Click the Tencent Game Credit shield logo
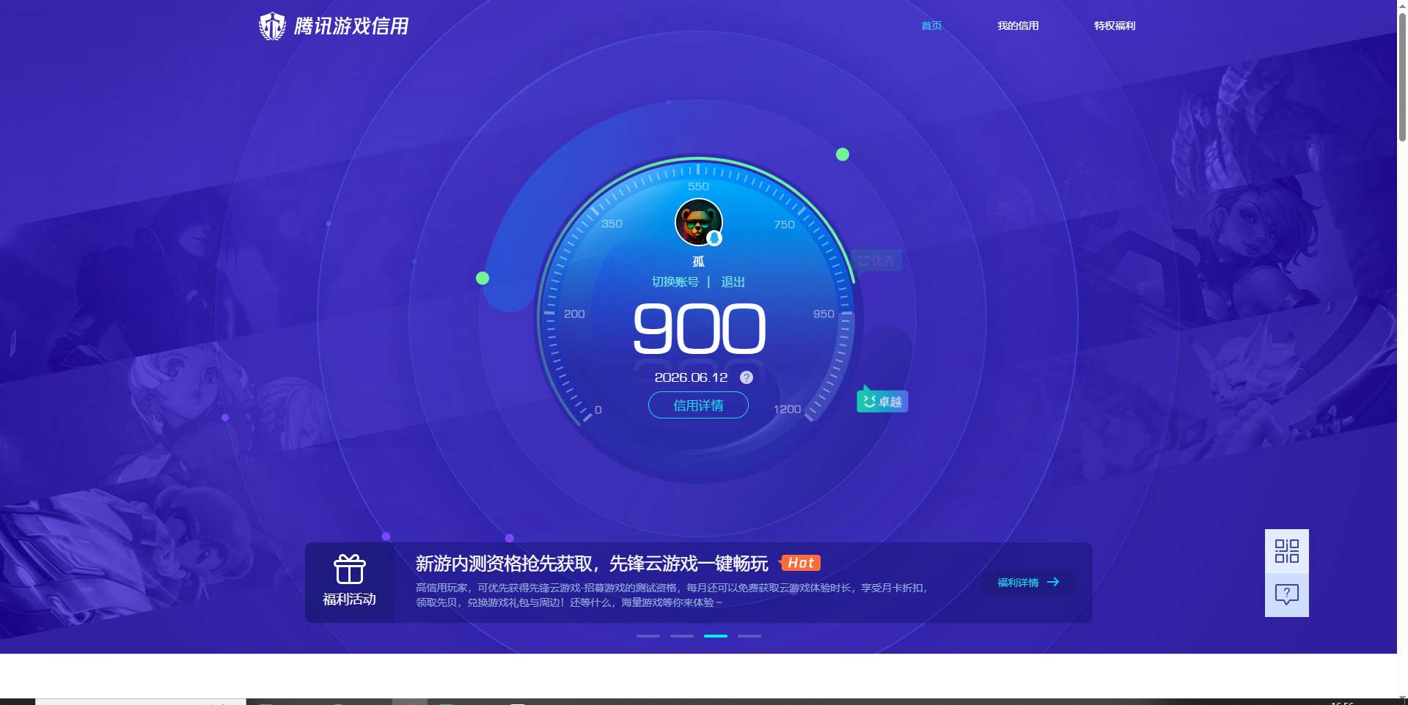 click(x=272, y=26)
